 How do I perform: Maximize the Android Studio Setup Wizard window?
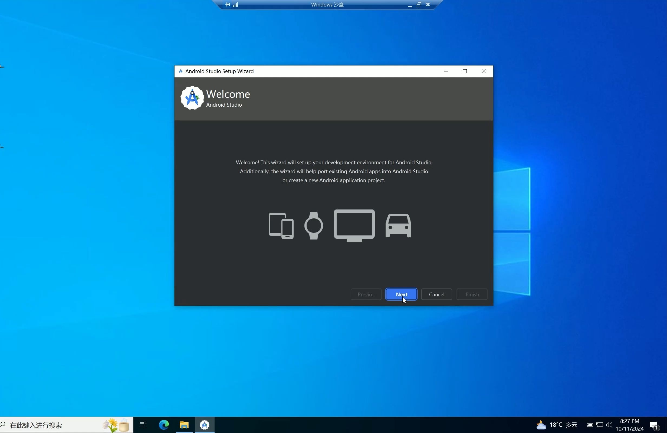click(x=465, y=71)
